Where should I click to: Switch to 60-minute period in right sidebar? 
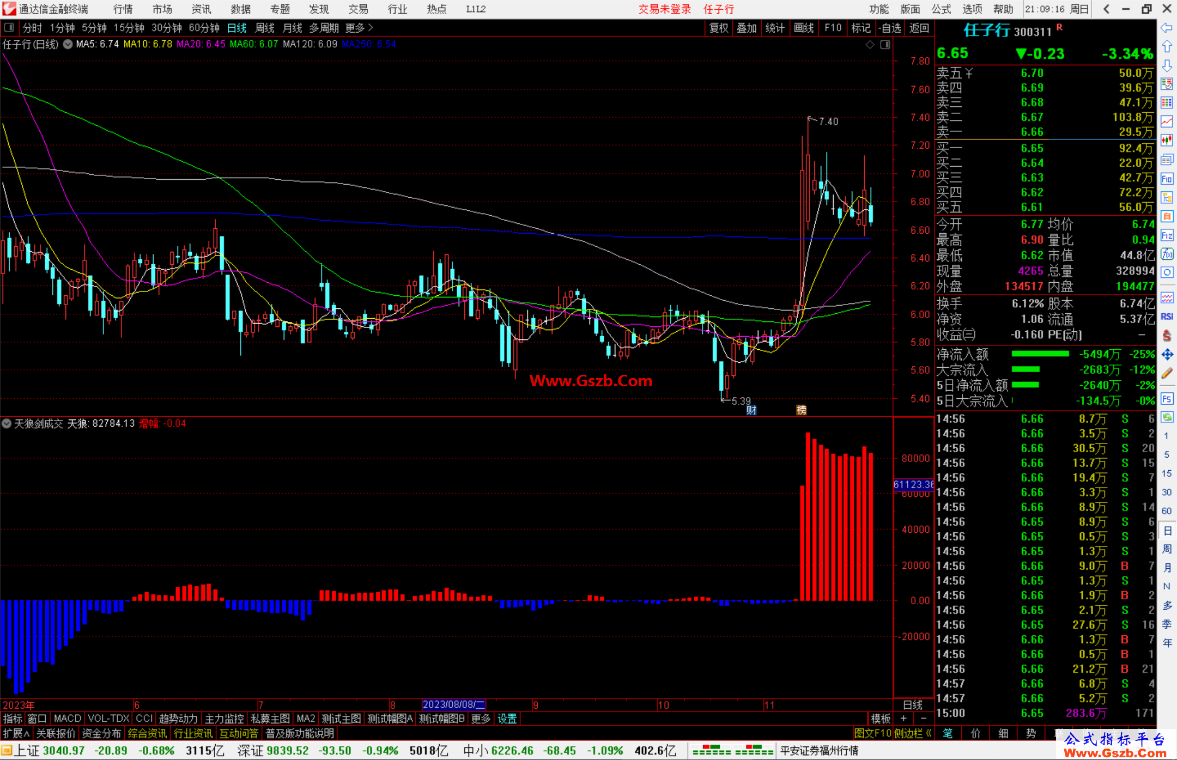pos(1166,511)
